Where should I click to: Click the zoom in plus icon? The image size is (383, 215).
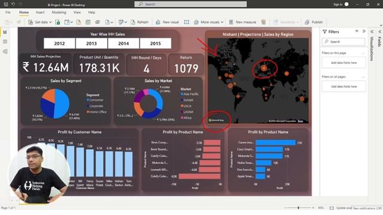click(x=313, y=208)
